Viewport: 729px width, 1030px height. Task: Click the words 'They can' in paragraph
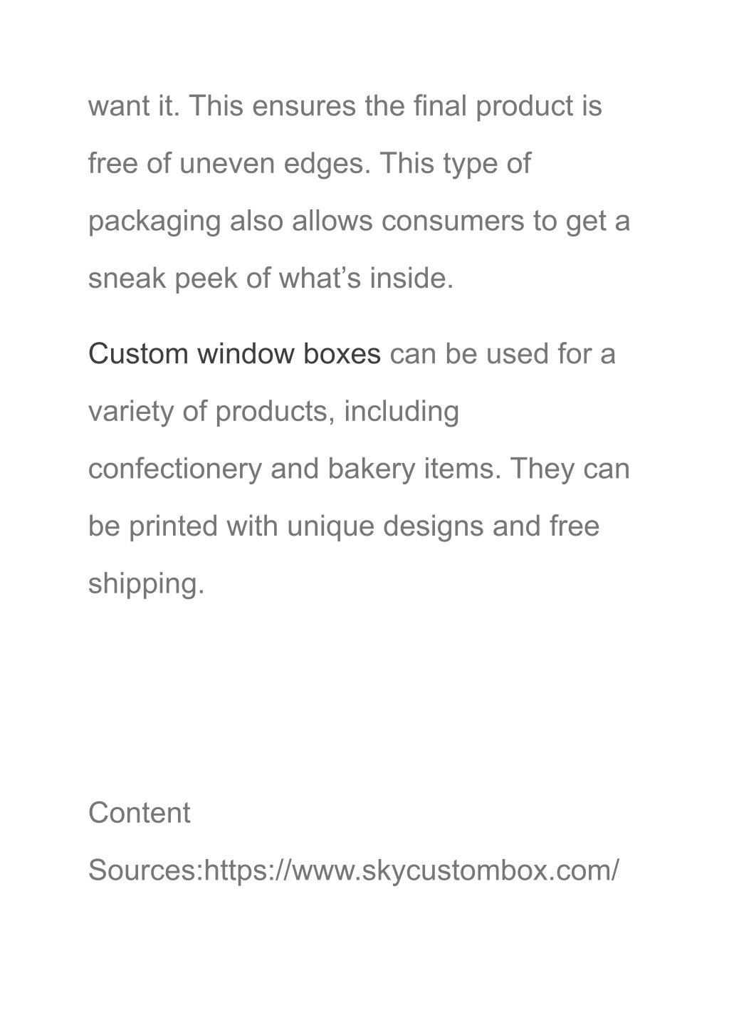tap(570, 469)
